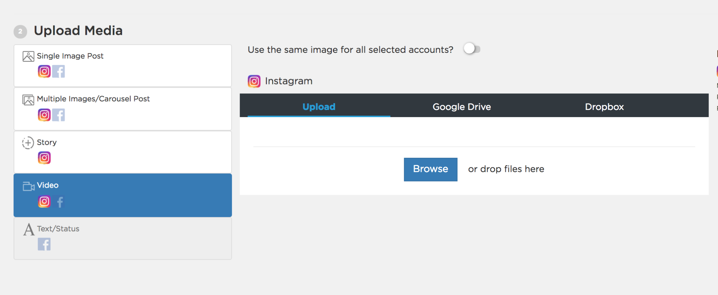Click Facebook icon under Multiple Images/Carousel Post
The height and width of the screenshot is (295, 718).
[59, 115]
